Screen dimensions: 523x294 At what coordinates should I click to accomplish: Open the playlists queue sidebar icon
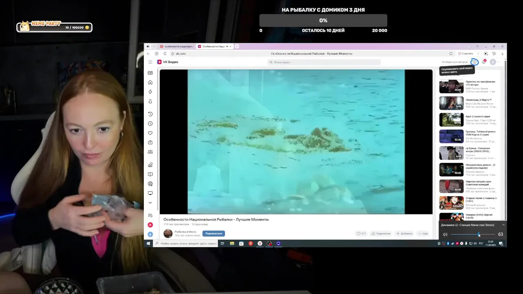point(150,215)
